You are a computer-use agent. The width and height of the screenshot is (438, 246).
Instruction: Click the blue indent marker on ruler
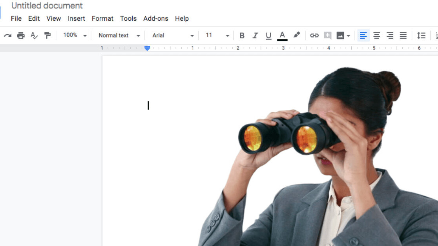coord(147,48)
